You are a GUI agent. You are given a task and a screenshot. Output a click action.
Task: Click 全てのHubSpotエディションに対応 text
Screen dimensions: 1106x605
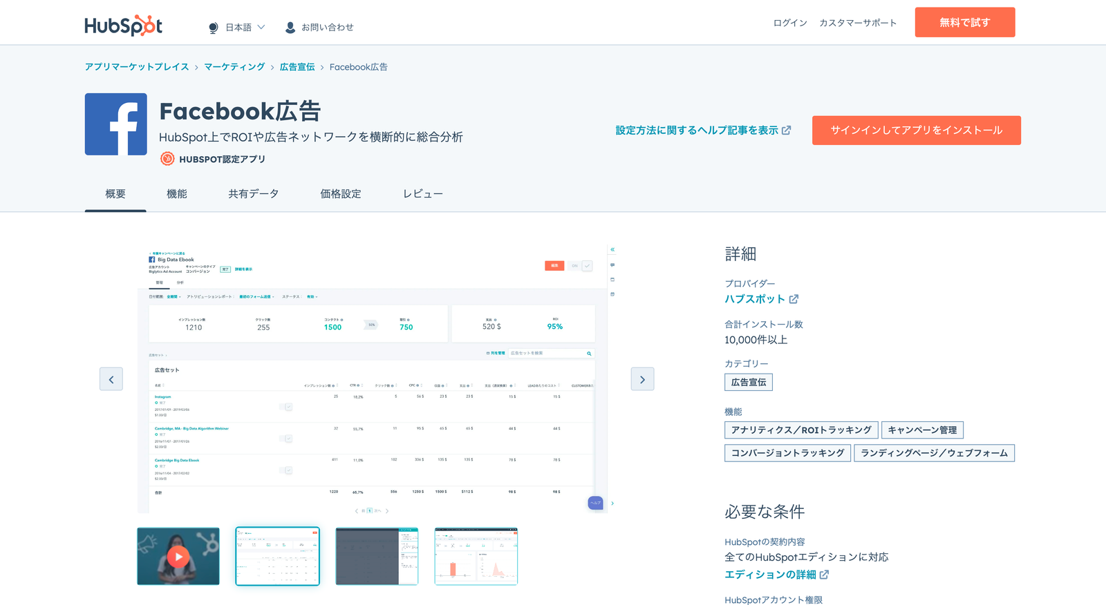click(807, 557)
